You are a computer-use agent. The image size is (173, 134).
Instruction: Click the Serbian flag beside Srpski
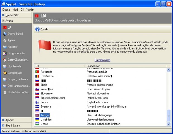point(37,98)
